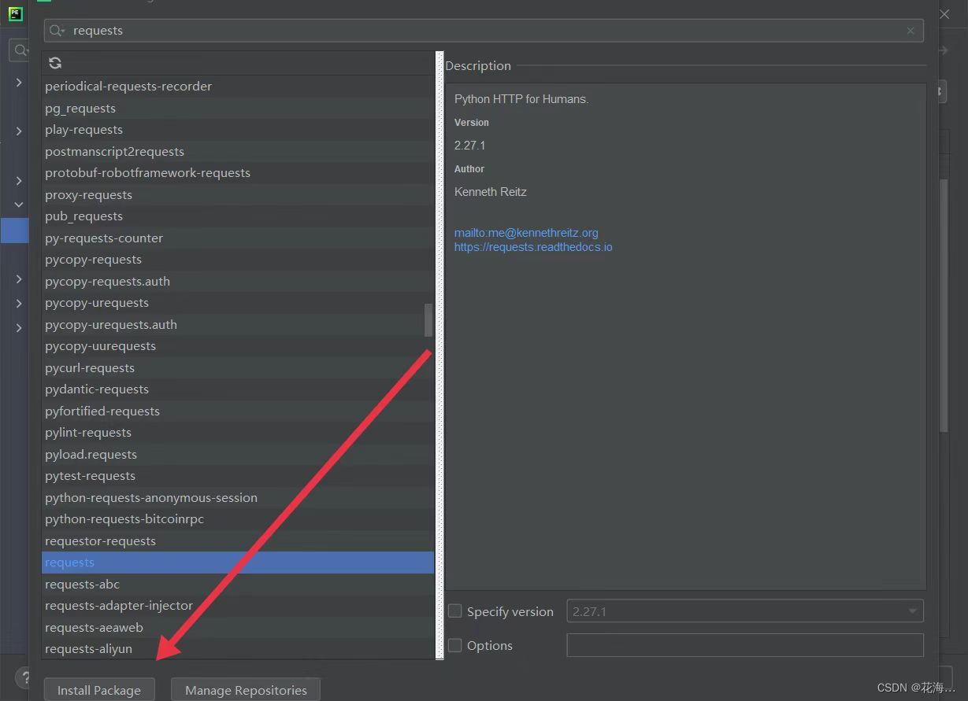Open the mailto:me@kennethreitz.org link

pos(526,233)
